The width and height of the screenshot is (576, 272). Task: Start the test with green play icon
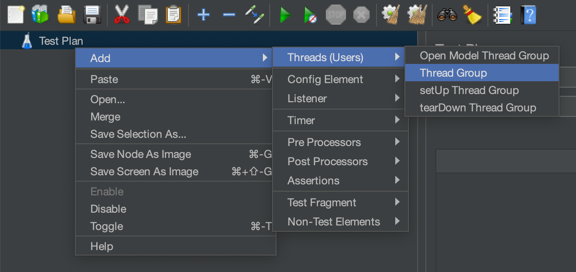click(x=285, y=15)
